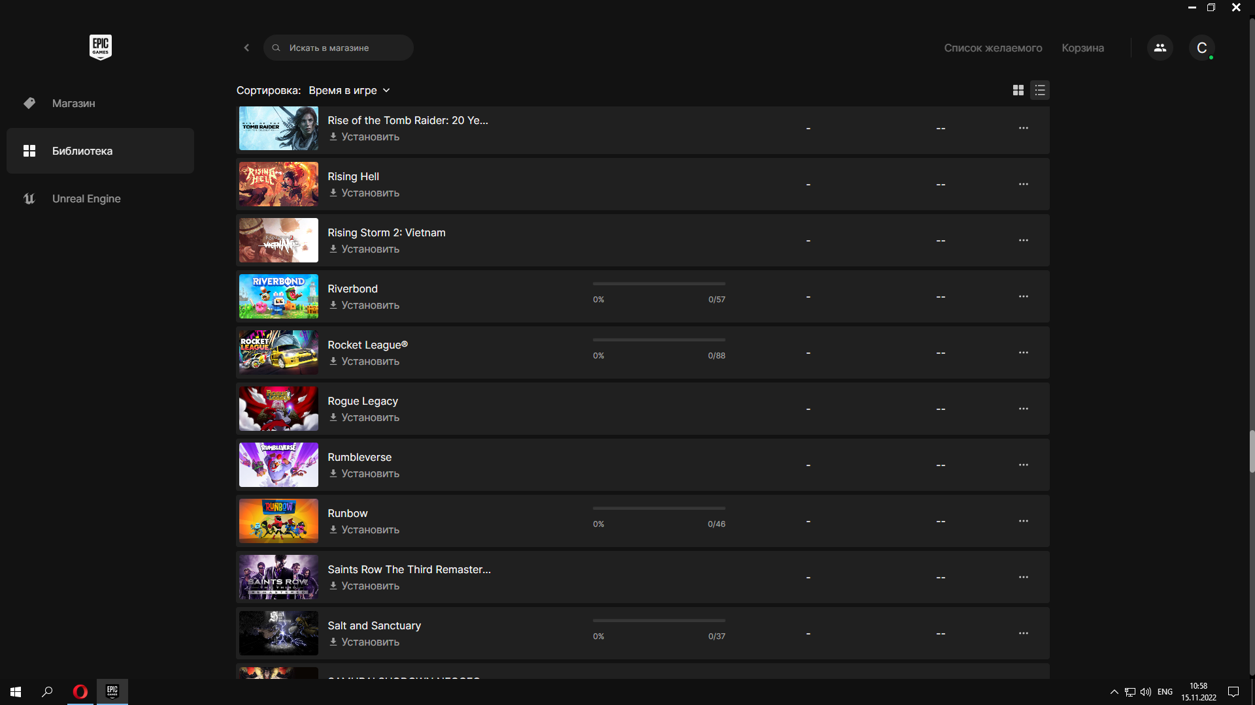Click the Epic Games taskbar icon
Image resolution: width=1255 pixels, height=705 pixels.
[112, 692]
